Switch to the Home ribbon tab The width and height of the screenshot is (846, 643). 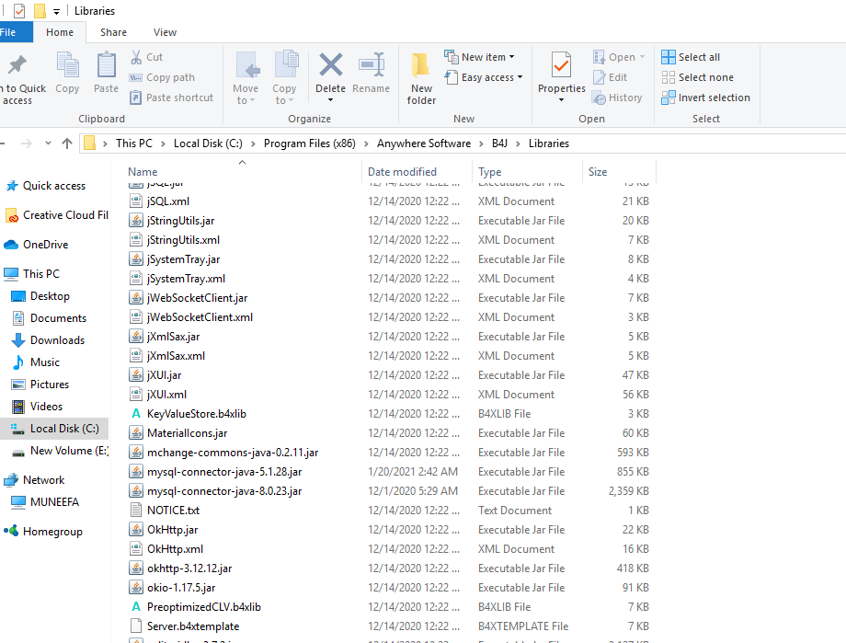(60, 32)
